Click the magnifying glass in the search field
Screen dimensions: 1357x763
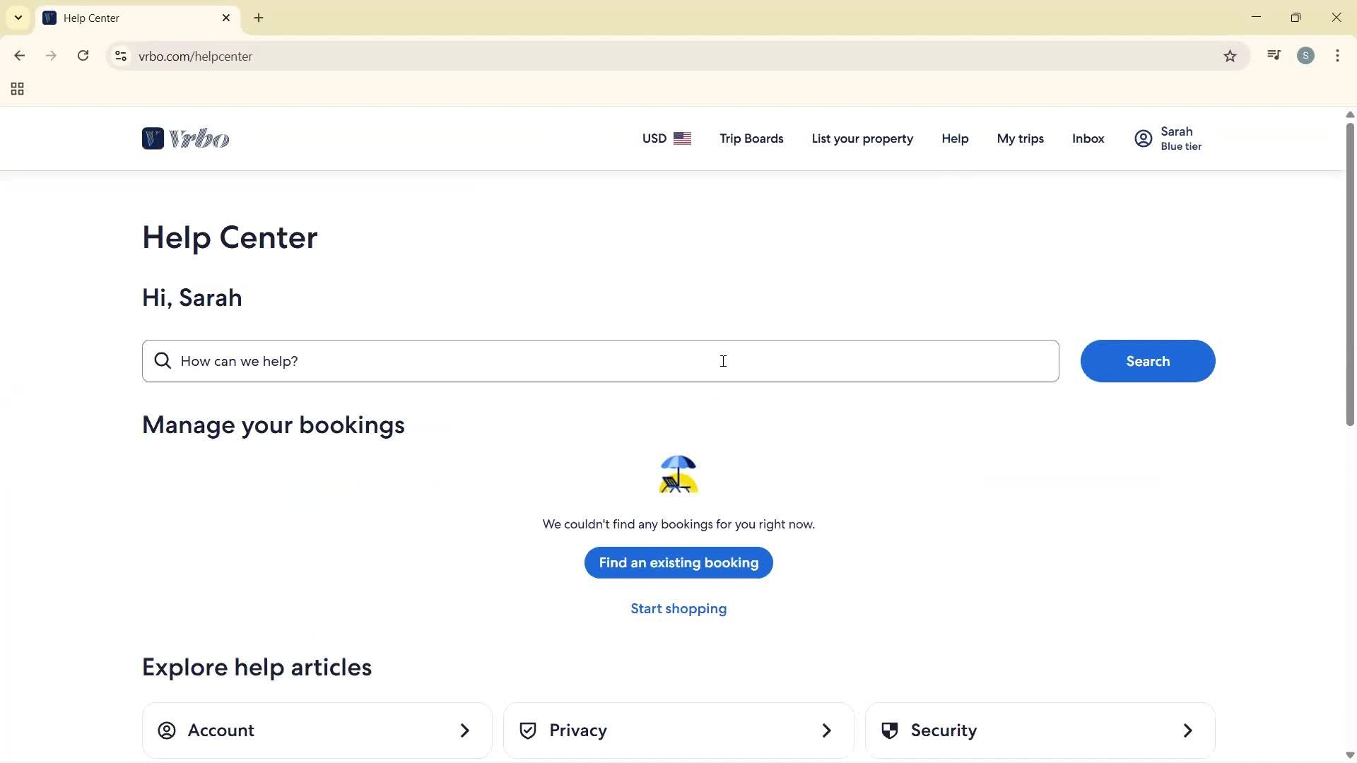coord(163,360)
